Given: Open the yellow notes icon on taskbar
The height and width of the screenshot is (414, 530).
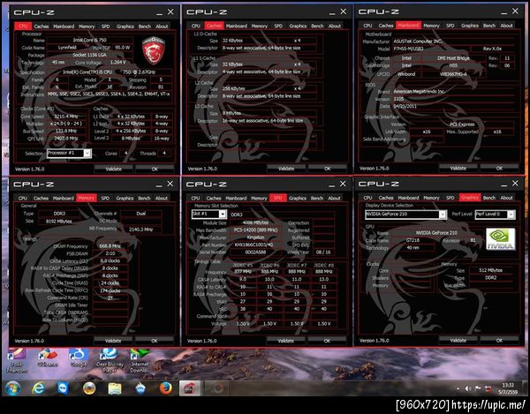Looking at the screenshot, I should [115, 388].
